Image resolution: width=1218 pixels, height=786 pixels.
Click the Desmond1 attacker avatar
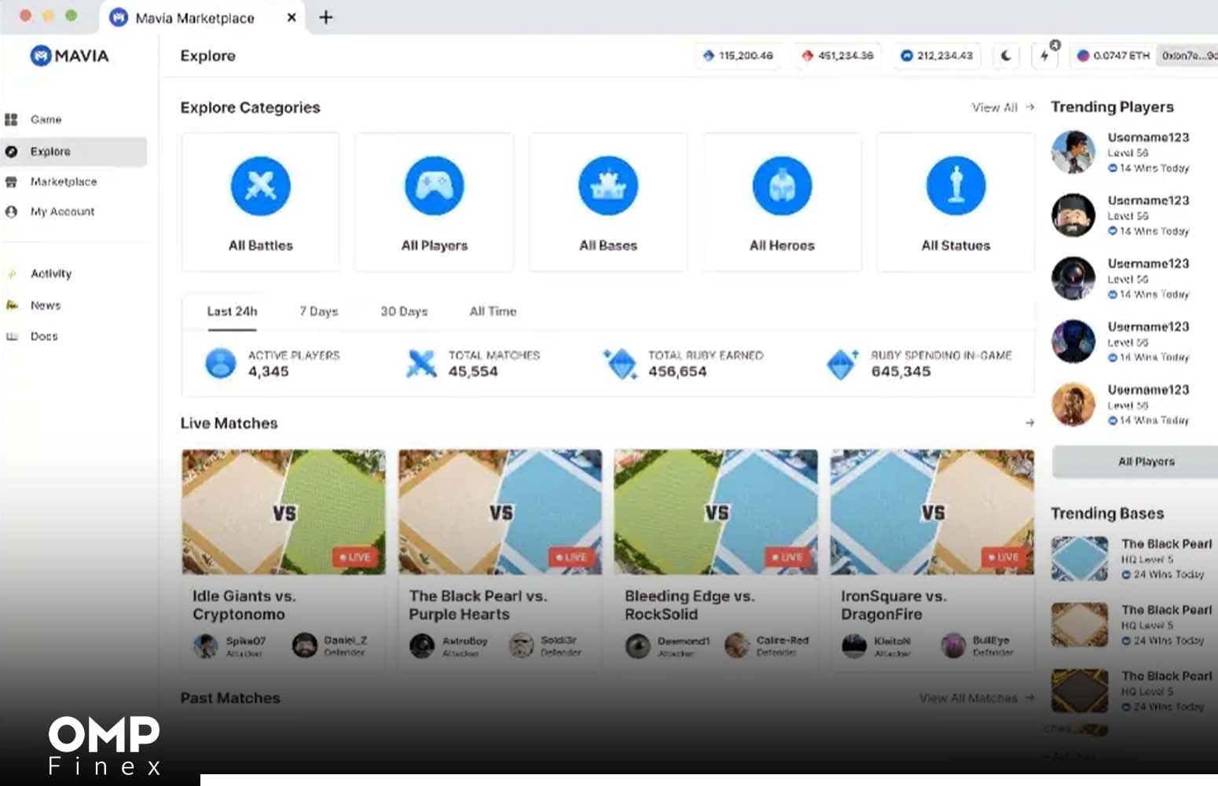(638, 646)
